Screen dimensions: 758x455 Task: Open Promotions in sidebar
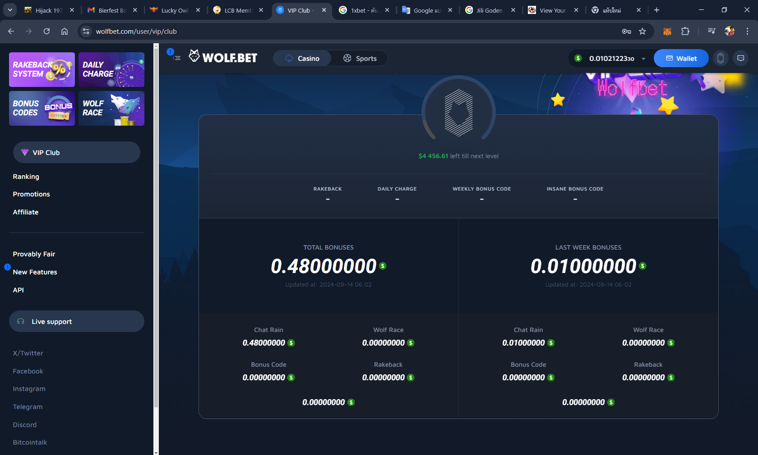click(32, 194)
